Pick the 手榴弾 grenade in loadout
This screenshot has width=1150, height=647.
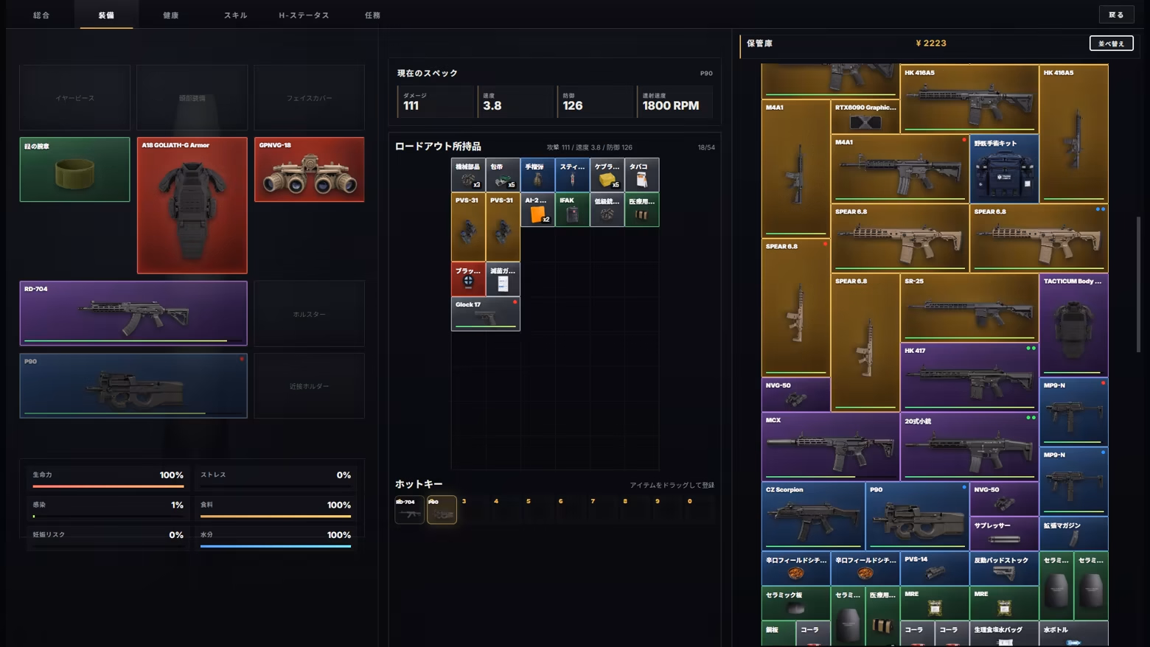(537, 175)
